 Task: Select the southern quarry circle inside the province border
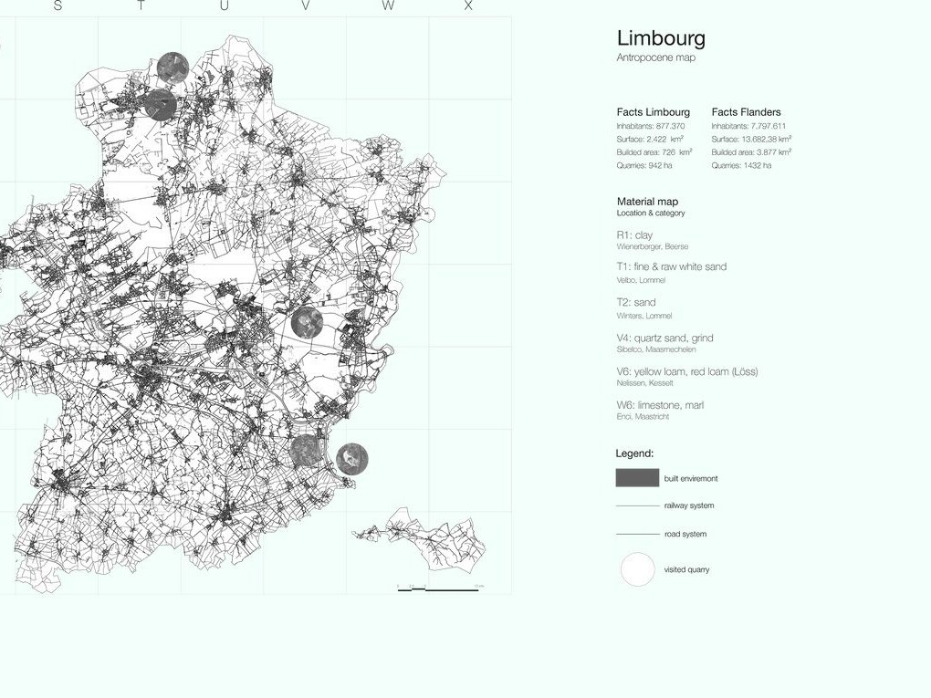point(306,450)
